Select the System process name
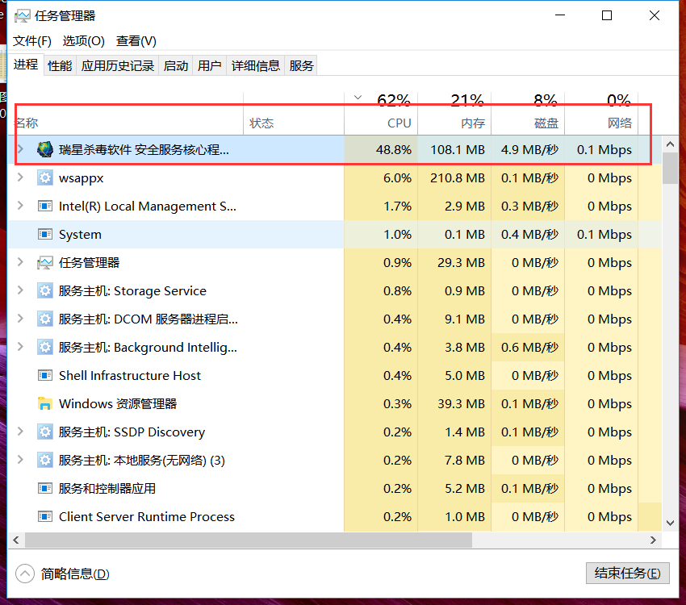Screen dimensions: 686x605 coord(80,235)
